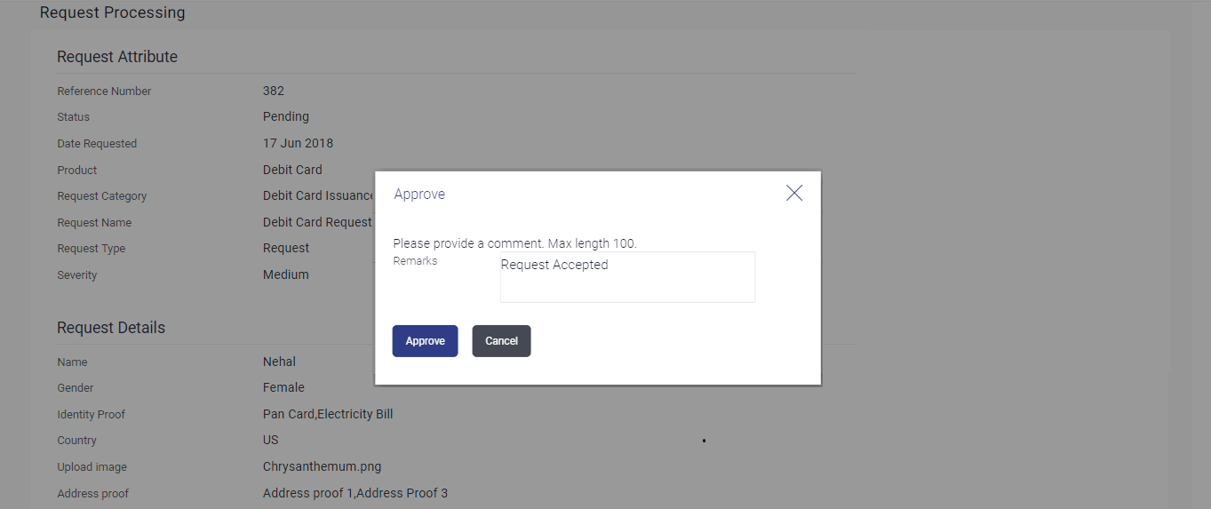Screen dimensions: 1211x509
Task: Close the Approve dialog with the X icon
Action: (794, 193)
